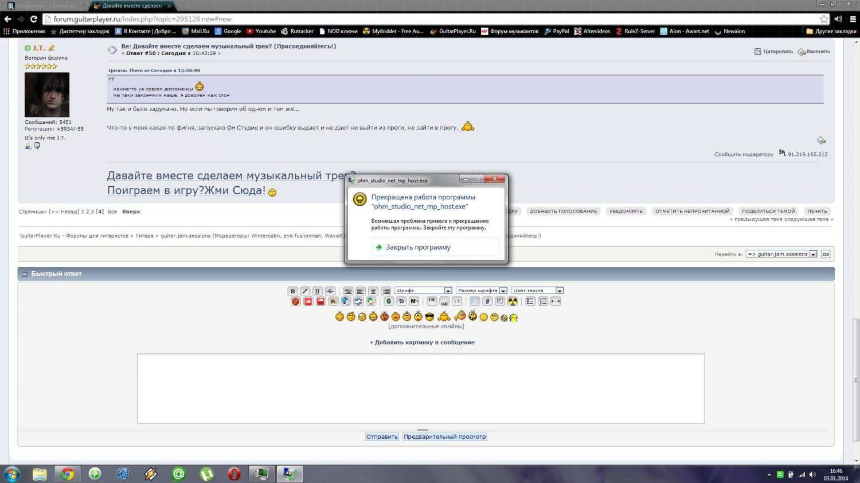Click the ПОДЕЛИТЬСЯ ТЕМОЙ share button
This screenshot has height=483, width=860.
(x=768, y=211)
